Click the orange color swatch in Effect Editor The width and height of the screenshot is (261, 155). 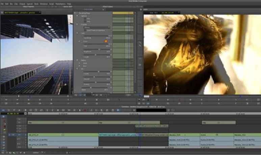[106, 41]
